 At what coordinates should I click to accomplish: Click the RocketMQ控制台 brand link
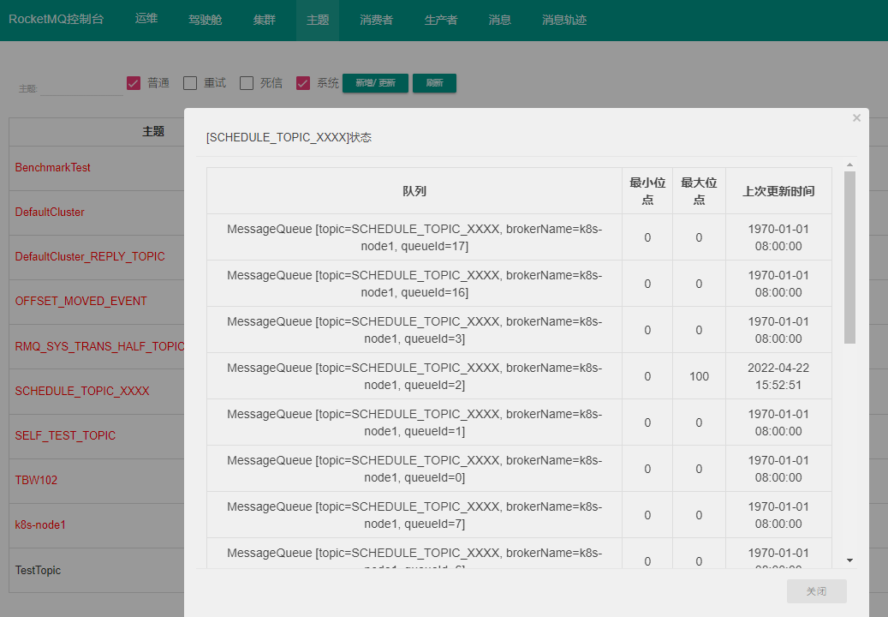pos(56,19)
